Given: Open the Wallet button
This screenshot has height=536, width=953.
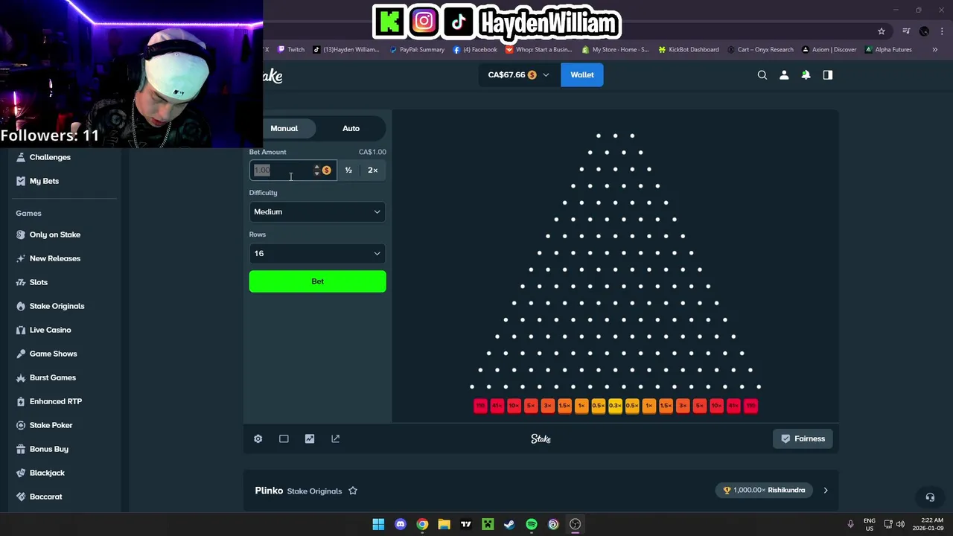Looking at the screenshot, I should [582, 74].
